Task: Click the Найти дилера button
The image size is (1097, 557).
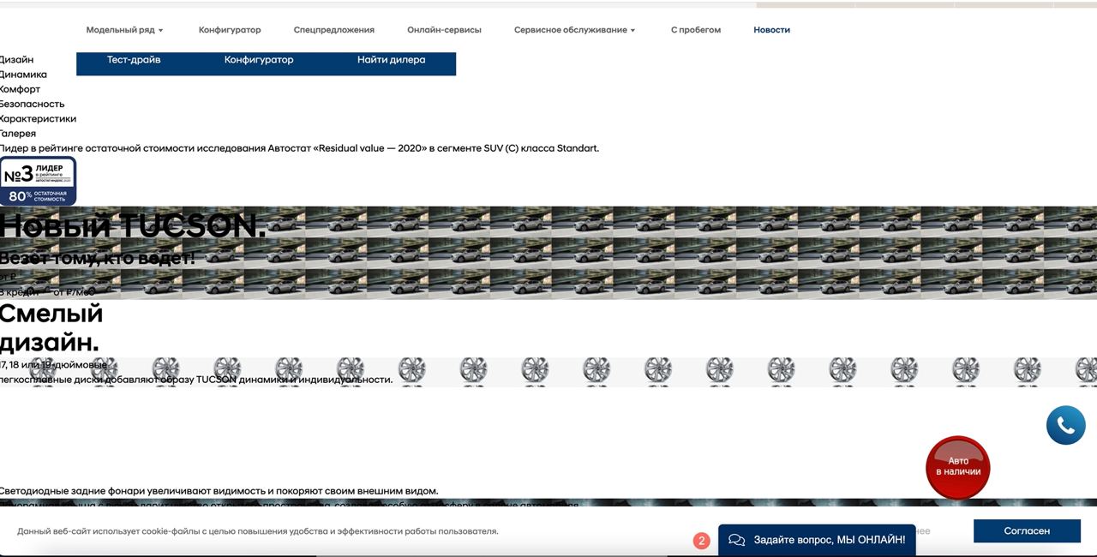Action: [x=391, y=60]
